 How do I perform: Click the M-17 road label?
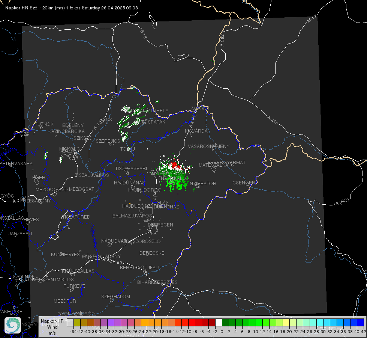(x=312, y=18)
